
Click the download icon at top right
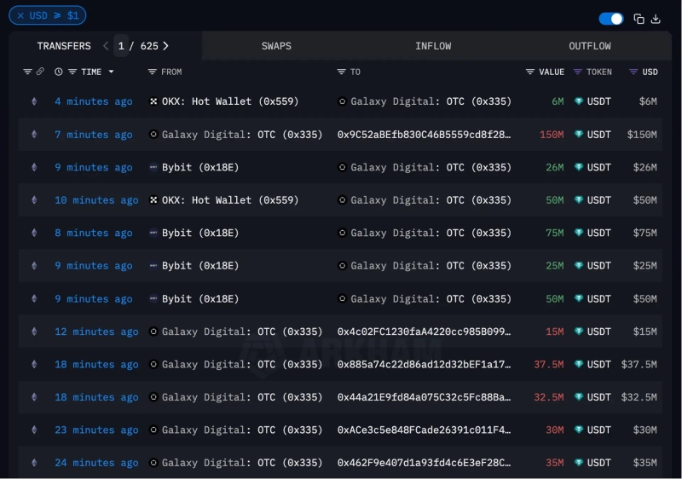click(656, 19)
